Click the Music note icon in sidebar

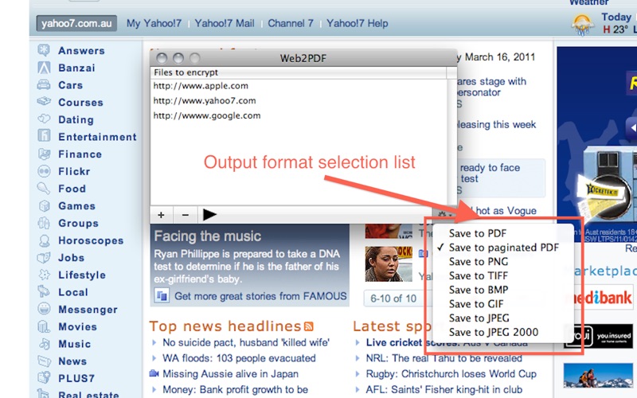point(44,344)
